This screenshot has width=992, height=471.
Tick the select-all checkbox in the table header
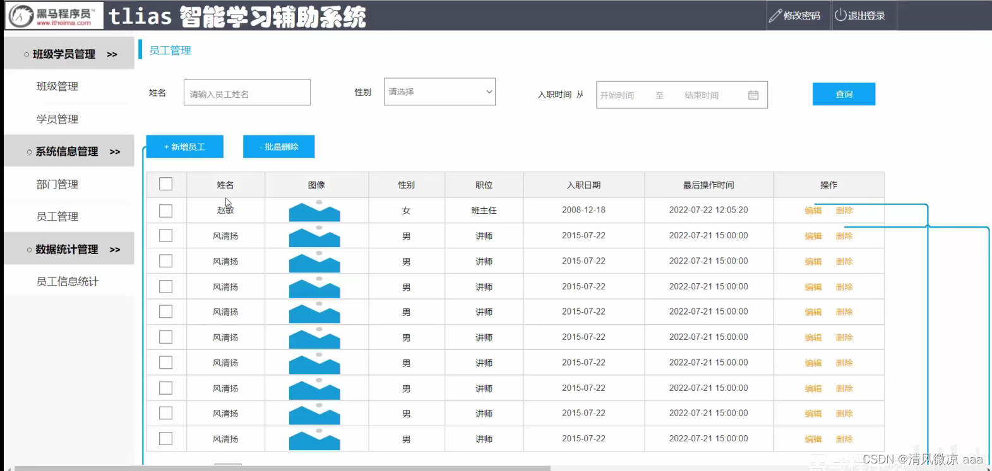165,184
